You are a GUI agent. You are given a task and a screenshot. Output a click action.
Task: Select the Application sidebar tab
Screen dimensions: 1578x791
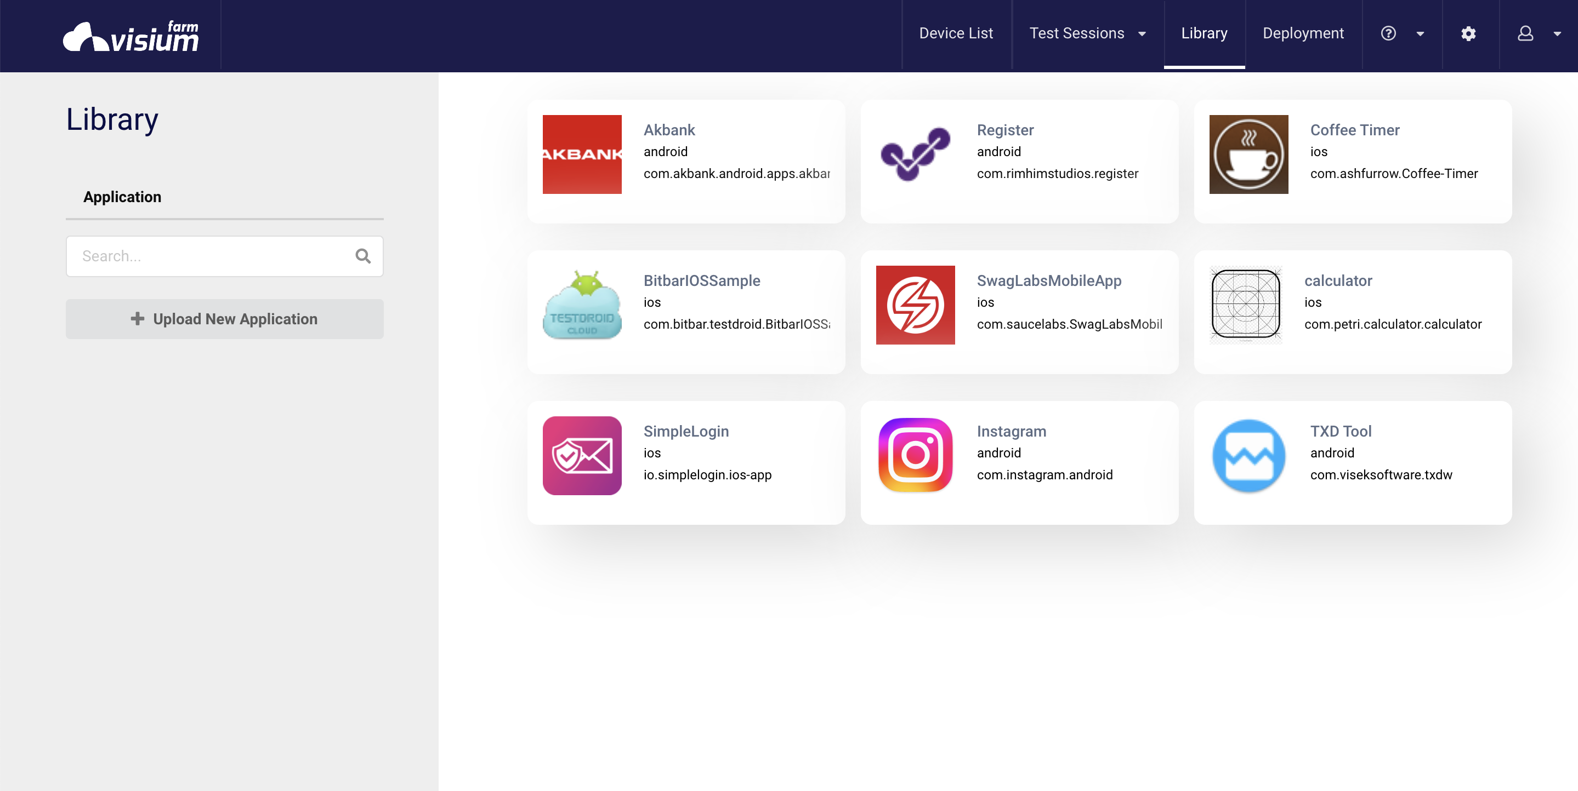[x=122, y=197]
